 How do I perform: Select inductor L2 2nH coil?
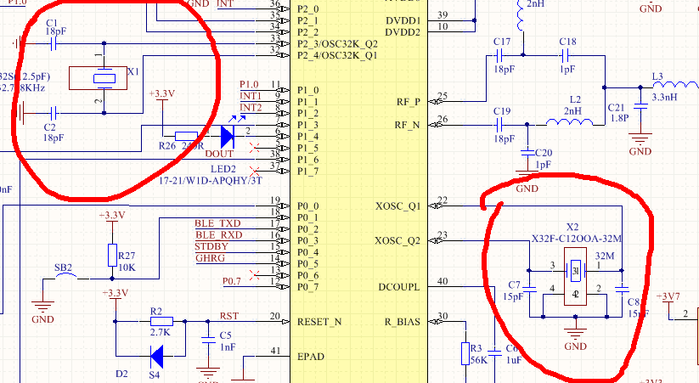pos(570,122)
